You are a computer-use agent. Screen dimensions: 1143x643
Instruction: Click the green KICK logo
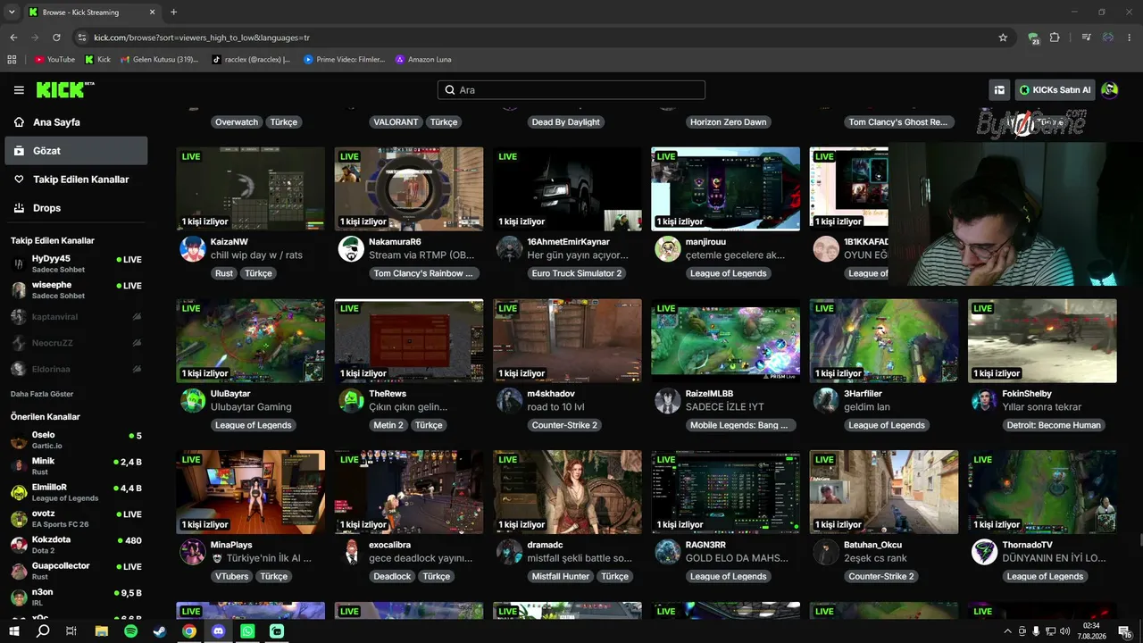tap(64, 90)
